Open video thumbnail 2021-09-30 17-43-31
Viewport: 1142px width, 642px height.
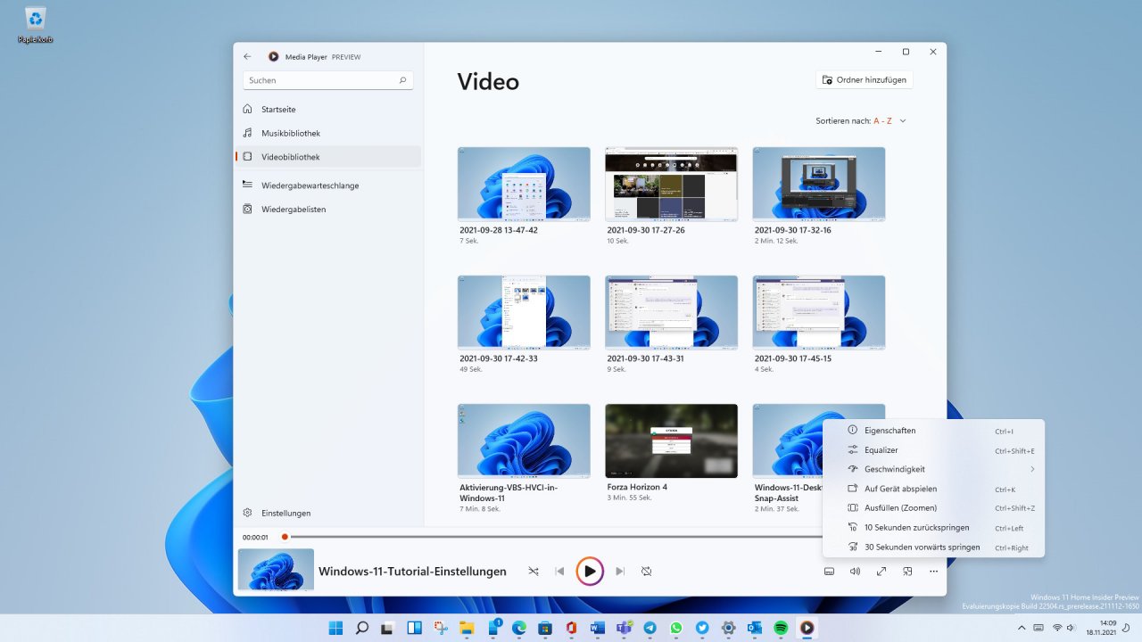pyautogui.click(x=671, y=312)
